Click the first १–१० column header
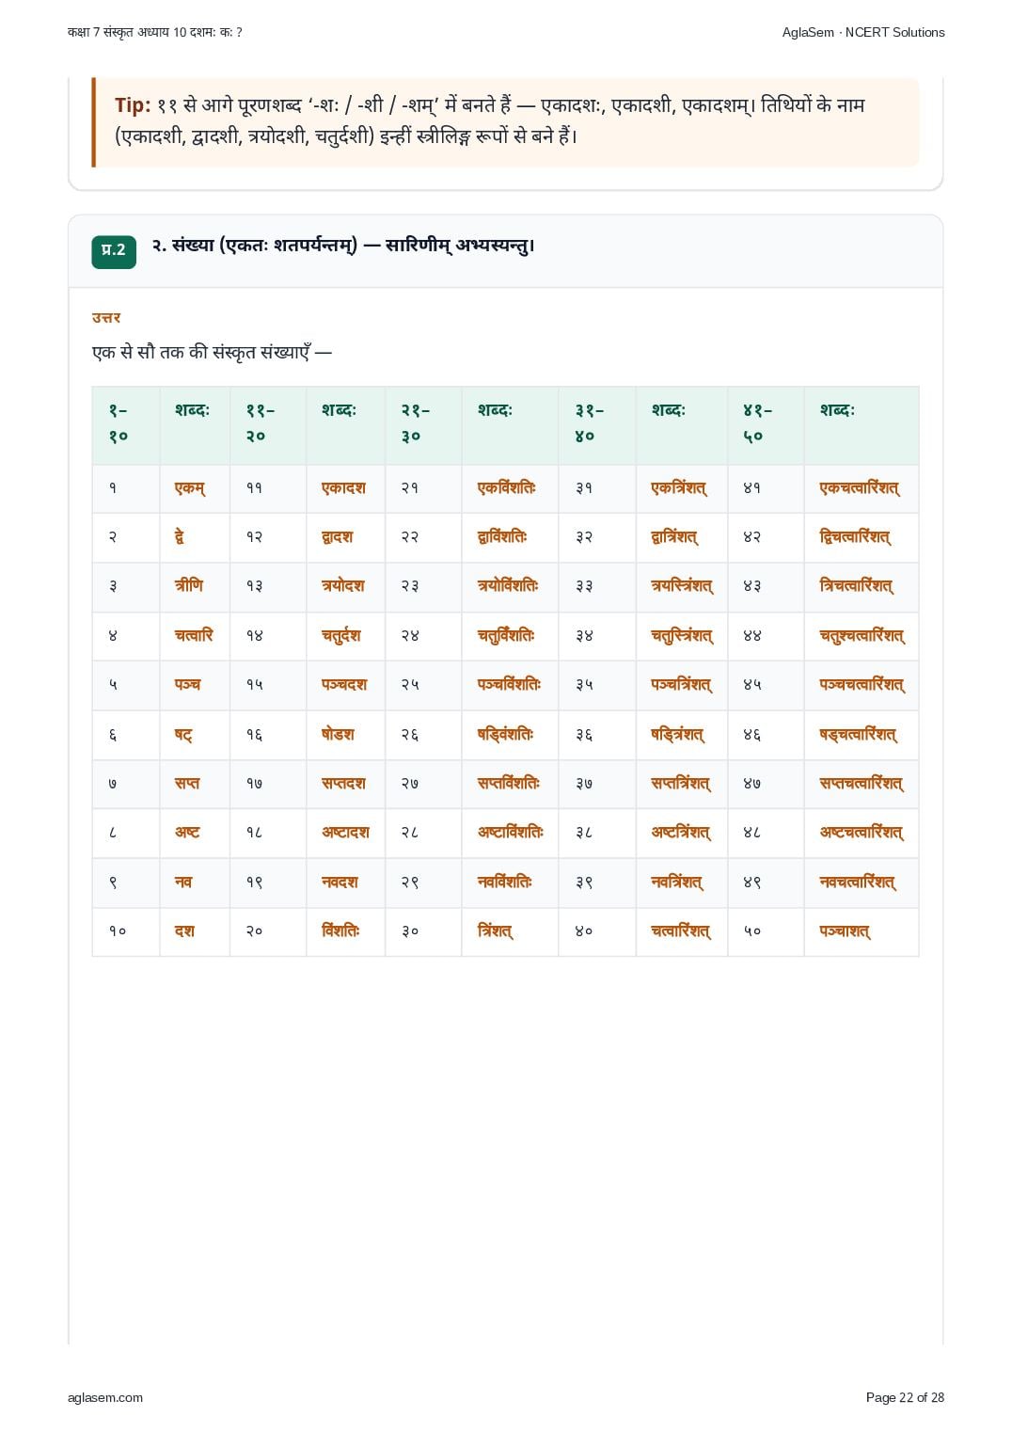The height and width of the screenshot is (1432, 1012). tap(119, 423)
